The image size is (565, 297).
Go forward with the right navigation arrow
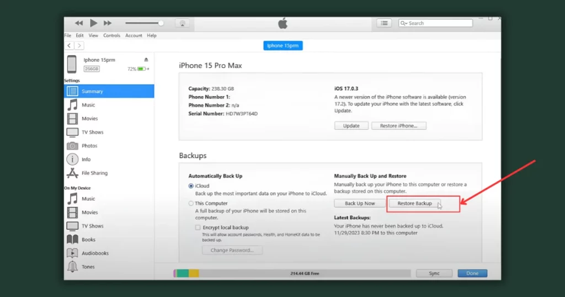[x=79, y=45]
